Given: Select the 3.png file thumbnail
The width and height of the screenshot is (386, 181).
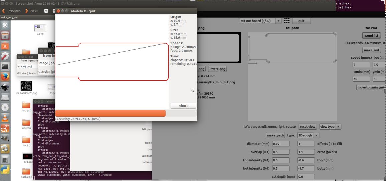Looking at the screenshot, I should [40, 28].
